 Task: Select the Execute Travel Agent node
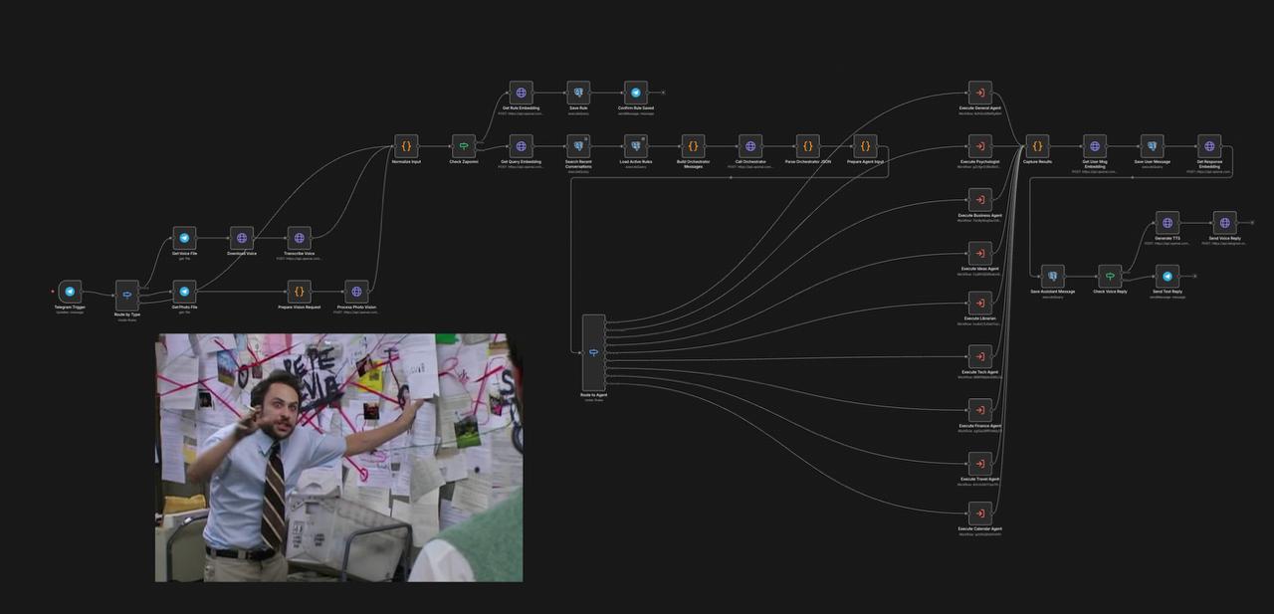980,464
